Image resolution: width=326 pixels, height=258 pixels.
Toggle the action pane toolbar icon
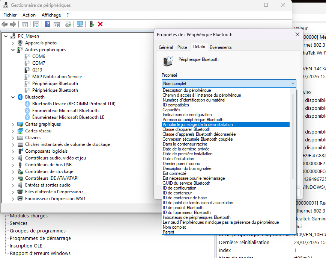57,24
